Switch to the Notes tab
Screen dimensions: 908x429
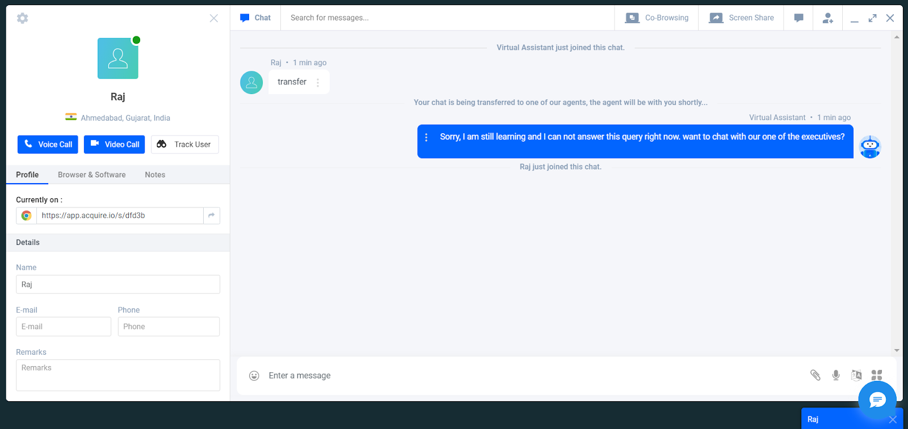[x=155, y=175]
